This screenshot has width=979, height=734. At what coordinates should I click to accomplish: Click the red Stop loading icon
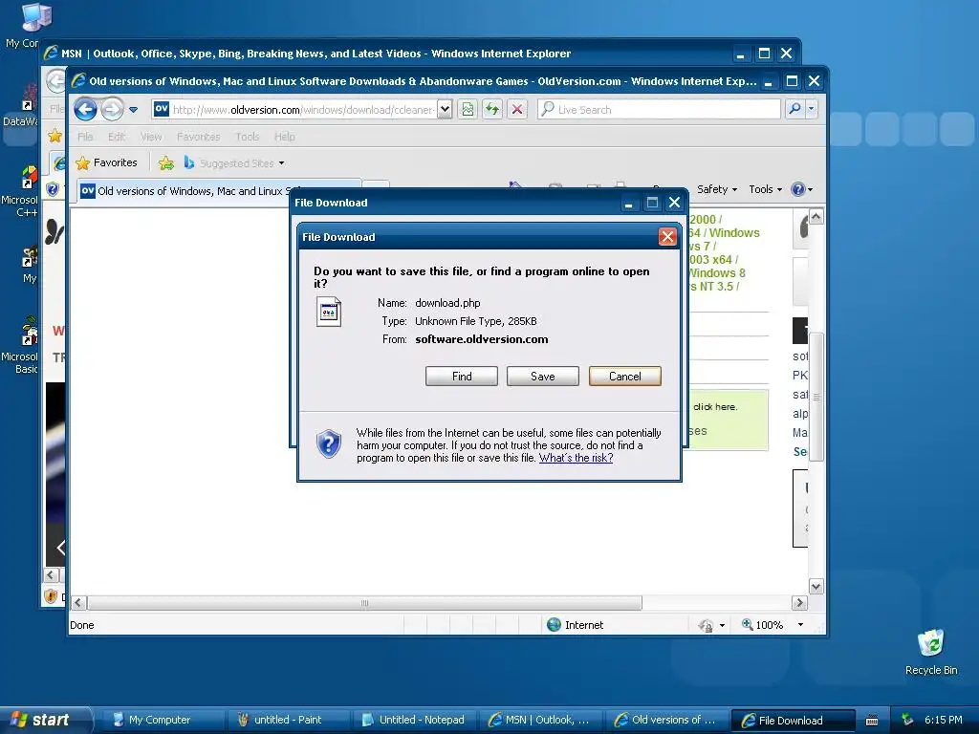coord(517,110)
